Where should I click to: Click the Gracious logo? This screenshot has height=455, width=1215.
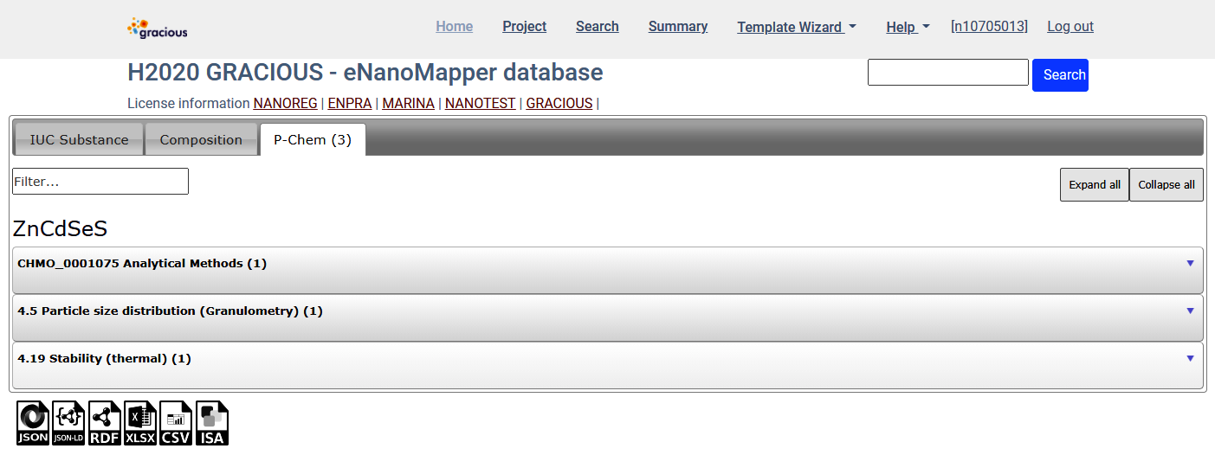point(158,28)
